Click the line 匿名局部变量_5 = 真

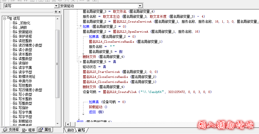99,62
